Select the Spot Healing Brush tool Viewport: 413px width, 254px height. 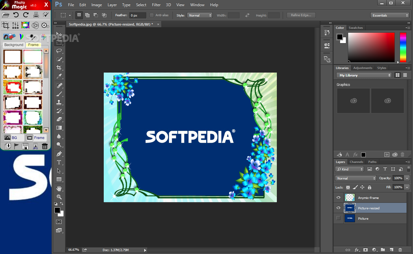[x=59, y=85]
